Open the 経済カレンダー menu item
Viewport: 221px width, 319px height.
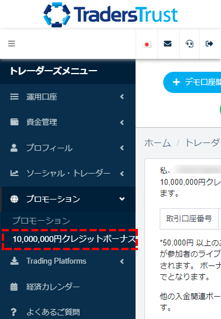click(68, 287)
